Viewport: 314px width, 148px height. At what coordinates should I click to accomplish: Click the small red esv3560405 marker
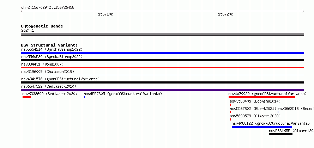[230, 105]
